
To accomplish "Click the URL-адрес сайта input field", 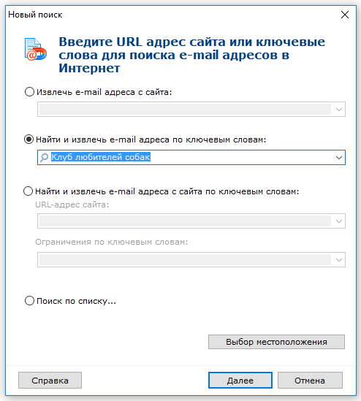I will click(x=186, y=221).
